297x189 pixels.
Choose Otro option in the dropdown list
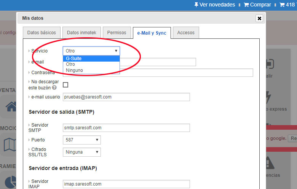pos(91,64)
